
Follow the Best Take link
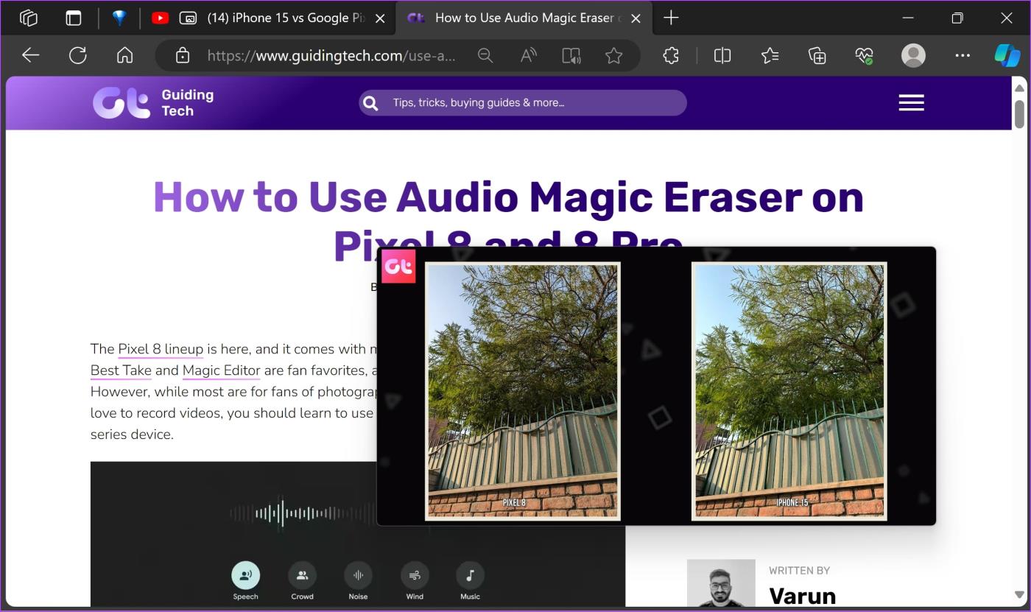point(121,370)
